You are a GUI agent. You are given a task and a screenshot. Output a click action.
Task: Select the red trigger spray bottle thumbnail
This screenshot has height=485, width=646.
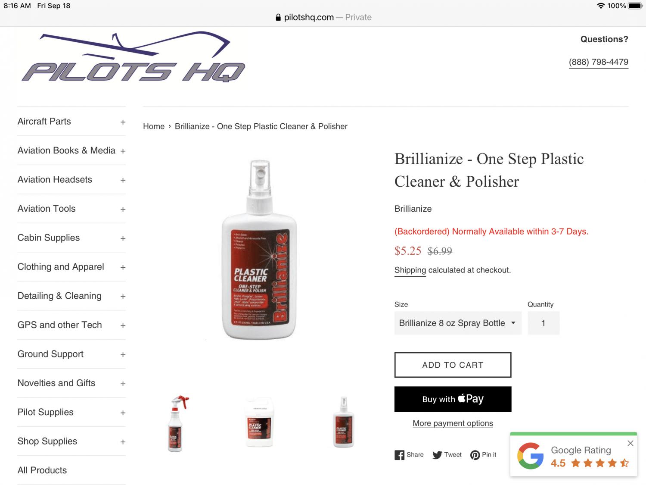176,423
